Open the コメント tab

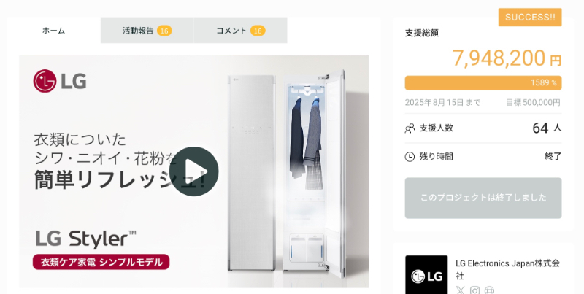point(240,30)
